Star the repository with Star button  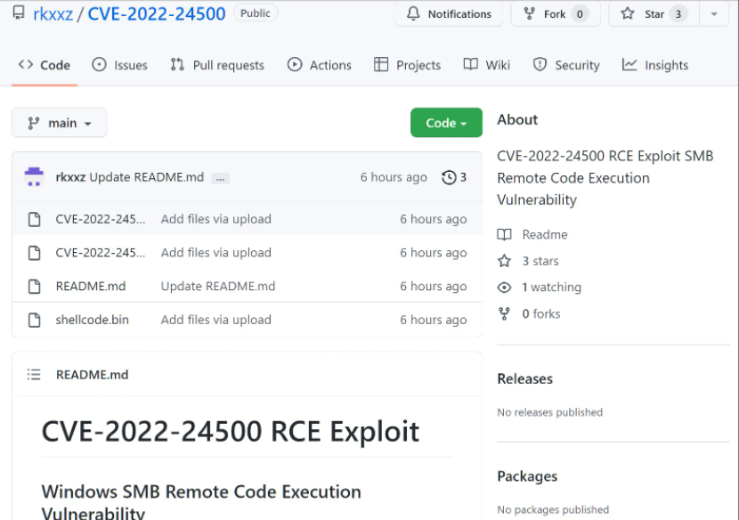(654, 14)
